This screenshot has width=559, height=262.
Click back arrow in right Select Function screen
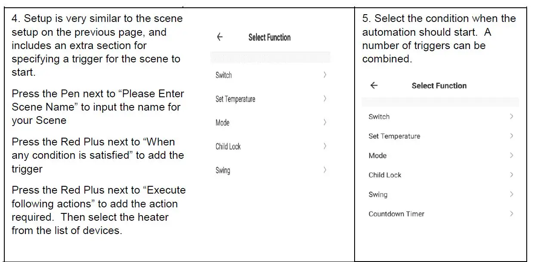pyautogui.click(x=374, y=86)
